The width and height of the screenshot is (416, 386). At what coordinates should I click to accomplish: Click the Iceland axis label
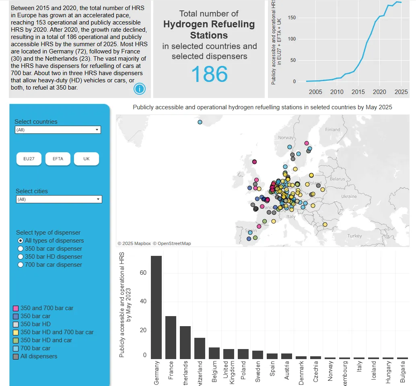coord(373,370)
